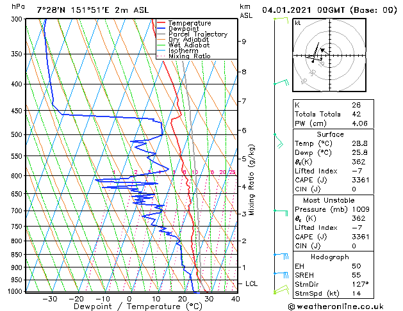The width and height of the screenshot is (403, 311).
Task: Click the 5 km altitude tick label
Action: [x=243, y=159]
